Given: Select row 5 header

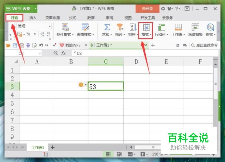Looking at the screenshot, I should 12,103.
